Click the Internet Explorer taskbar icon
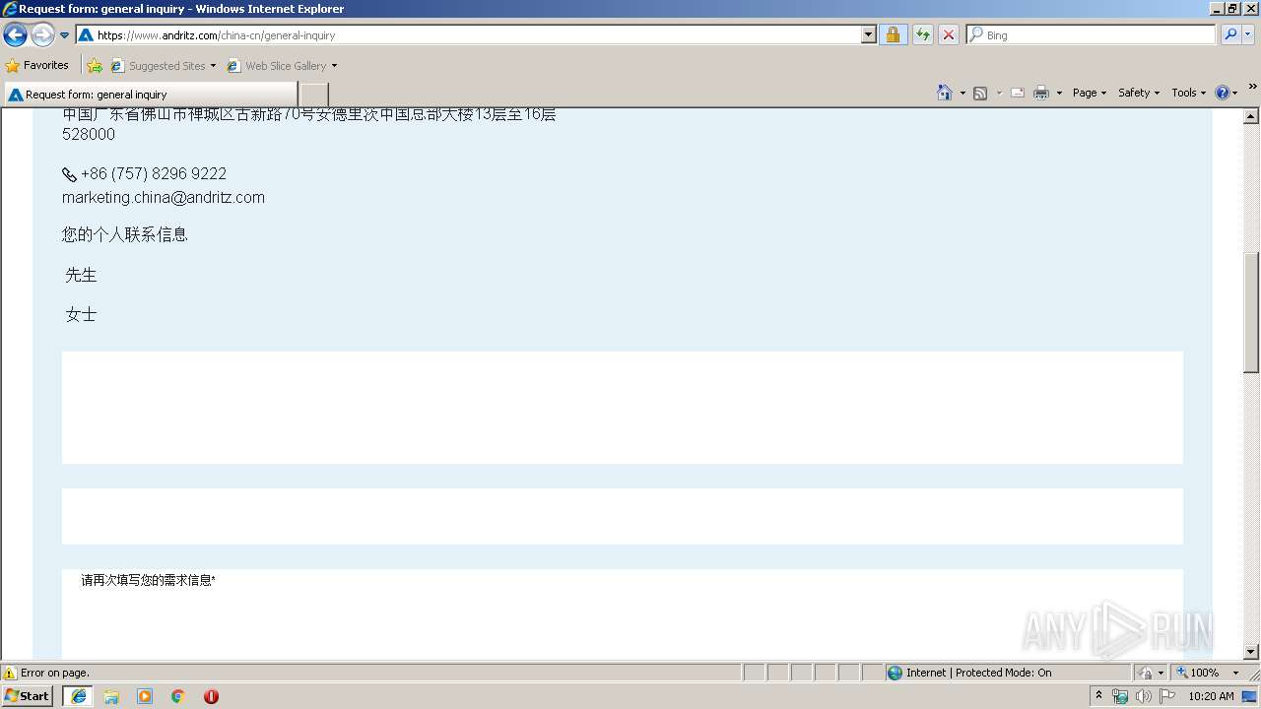 point(79,696)
